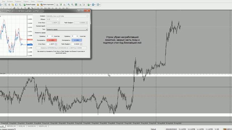This screenshot has height=130, width=232.
Task: Toggle the M30 timeframe button
Action: click(49, 8)
